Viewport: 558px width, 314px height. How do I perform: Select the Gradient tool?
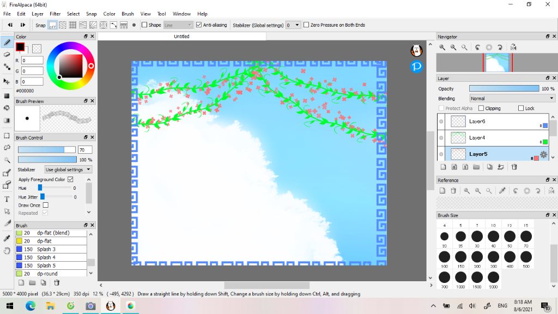(x=7, y=120)
